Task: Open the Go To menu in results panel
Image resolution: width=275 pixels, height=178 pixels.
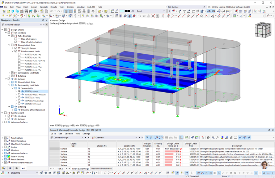Action: [x=53, y=134]
